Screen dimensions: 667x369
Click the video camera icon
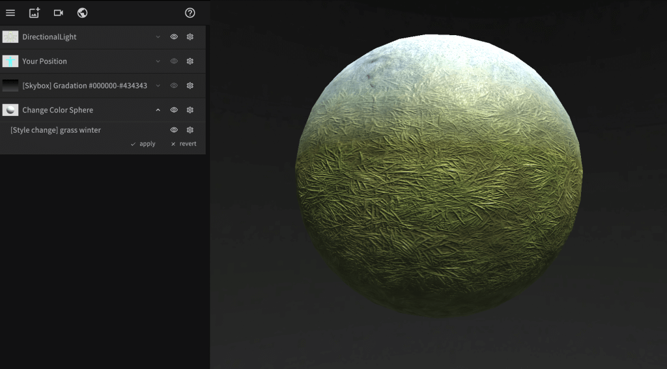pyautogui.click(x=59, y=13)
